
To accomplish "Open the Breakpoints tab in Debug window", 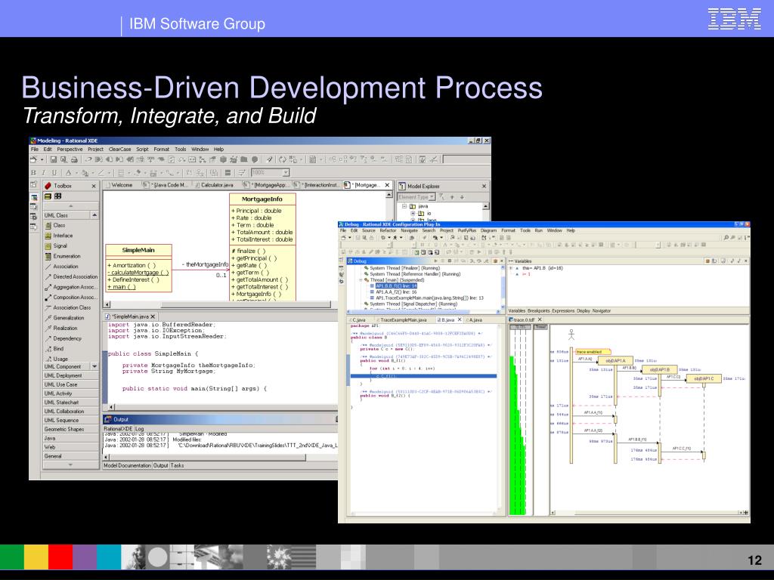I will point(538,310).
